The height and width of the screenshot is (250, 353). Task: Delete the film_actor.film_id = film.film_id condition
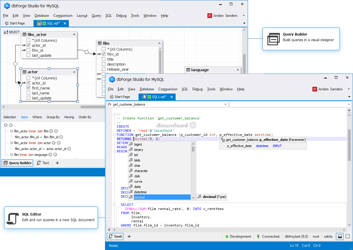pyautogui.click(x=61, y=137)
